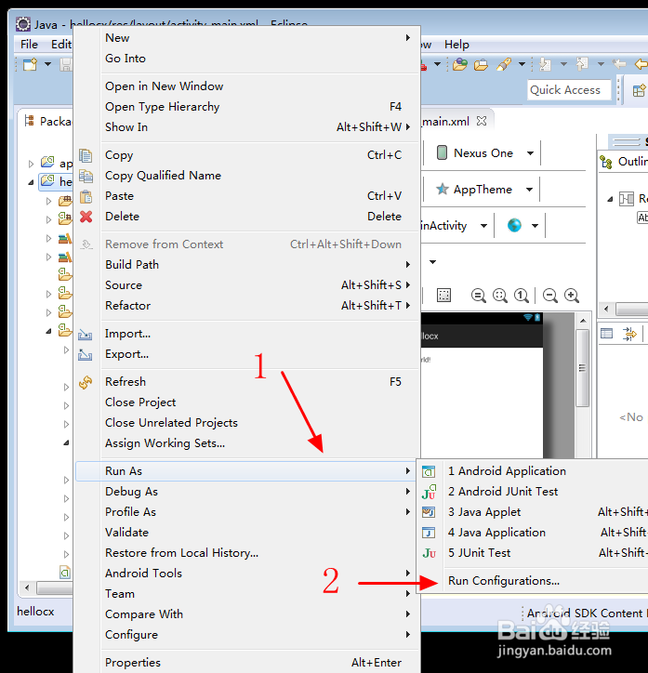Image resolution: width=648 pixels, height=673 pixels.
Task: Choose Import... from context menu
Action: [x=247, y=334]
